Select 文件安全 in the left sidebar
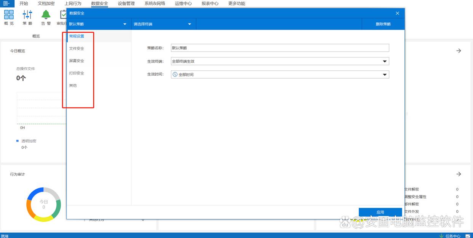This screenshot has width=473, height=238. click(77, 49)
